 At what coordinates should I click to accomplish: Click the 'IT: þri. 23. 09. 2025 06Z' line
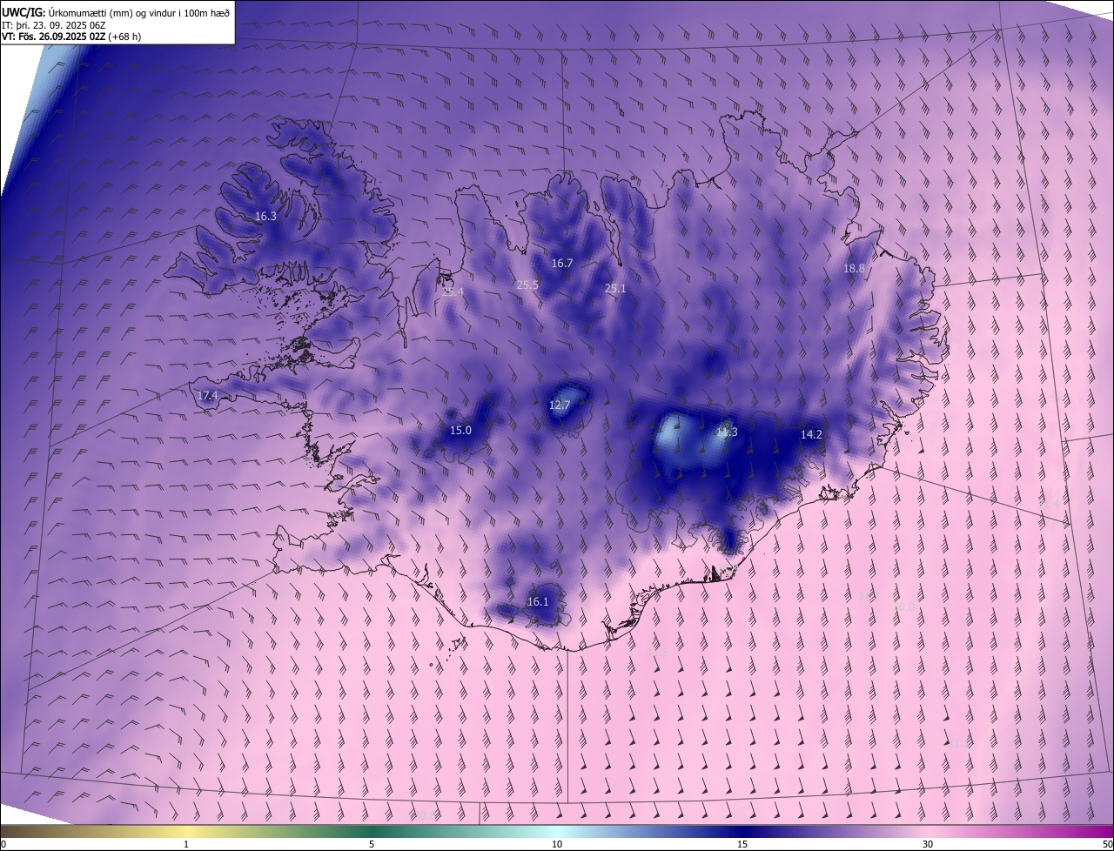coord(54,24)
